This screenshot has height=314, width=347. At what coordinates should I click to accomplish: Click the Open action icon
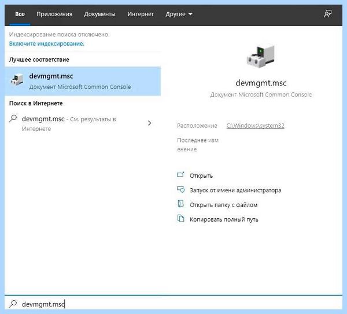[x=180, y=175]
